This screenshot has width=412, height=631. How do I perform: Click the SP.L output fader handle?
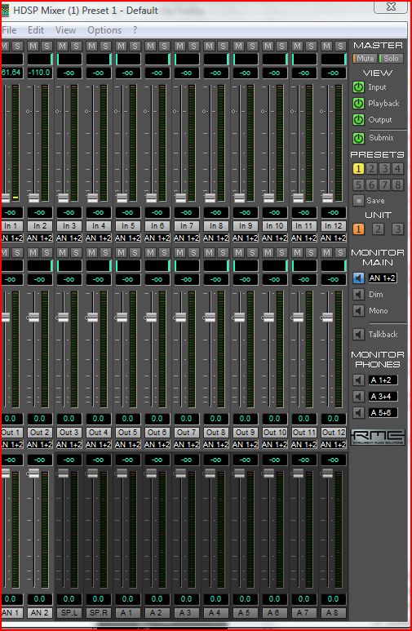[63, 473]
